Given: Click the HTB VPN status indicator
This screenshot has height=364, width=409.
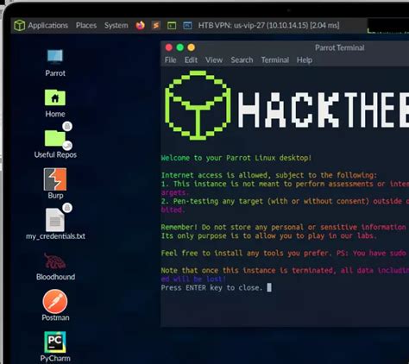Looking at the screenshot, I should [x=268, y=26].
